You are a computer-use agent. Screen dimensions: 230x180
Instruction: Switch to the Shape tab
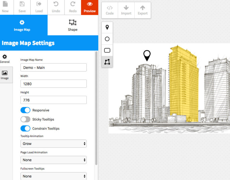click(73, 25)
